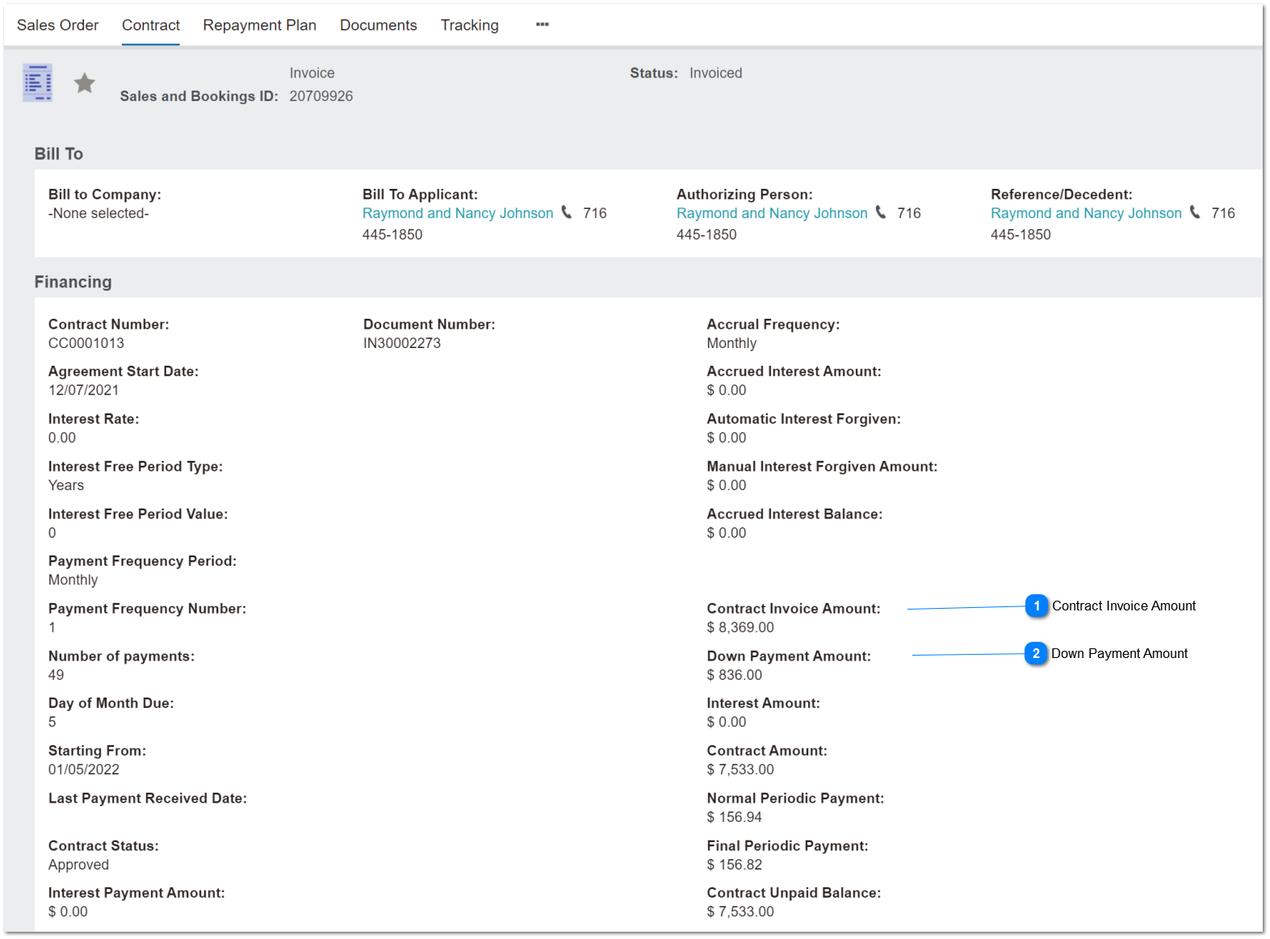The height and width of the screenshot is (939, 1270).
Task: Click the Starting From date 01/05/2022
Action: click(x=84, y=769)
